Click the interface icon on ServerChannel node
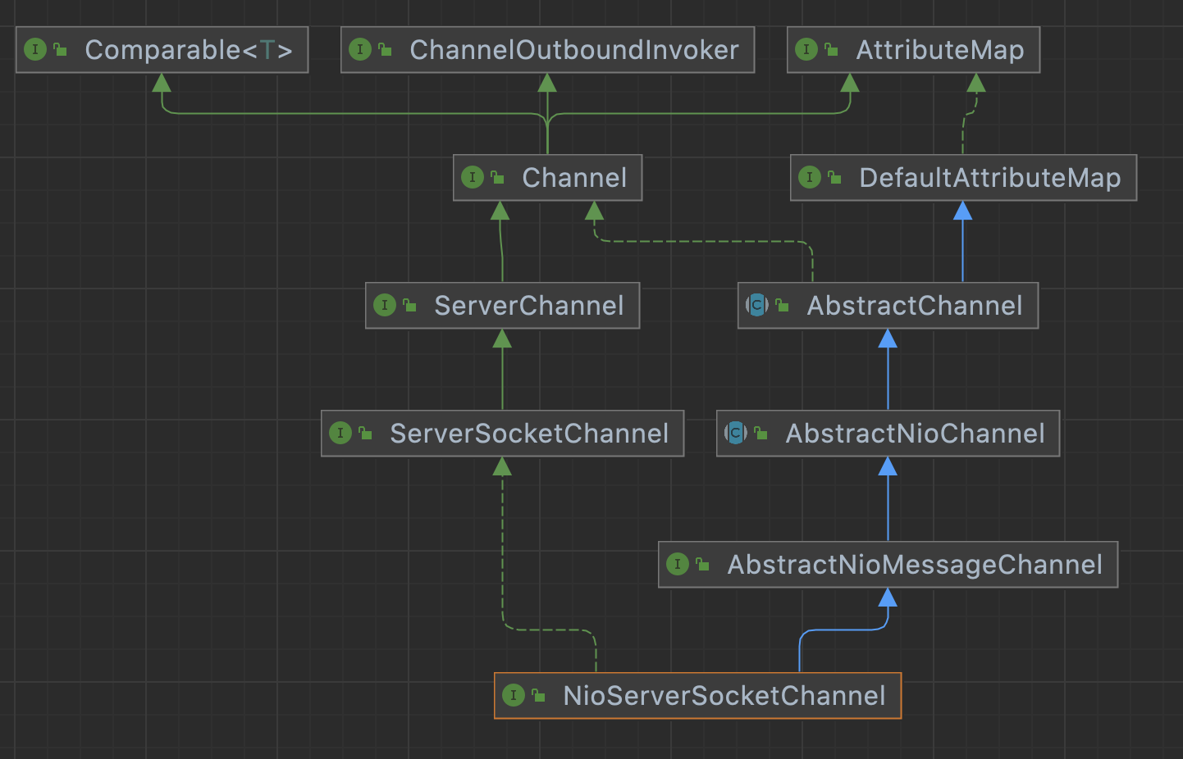The image size is (1183, 759). point(385,306)
